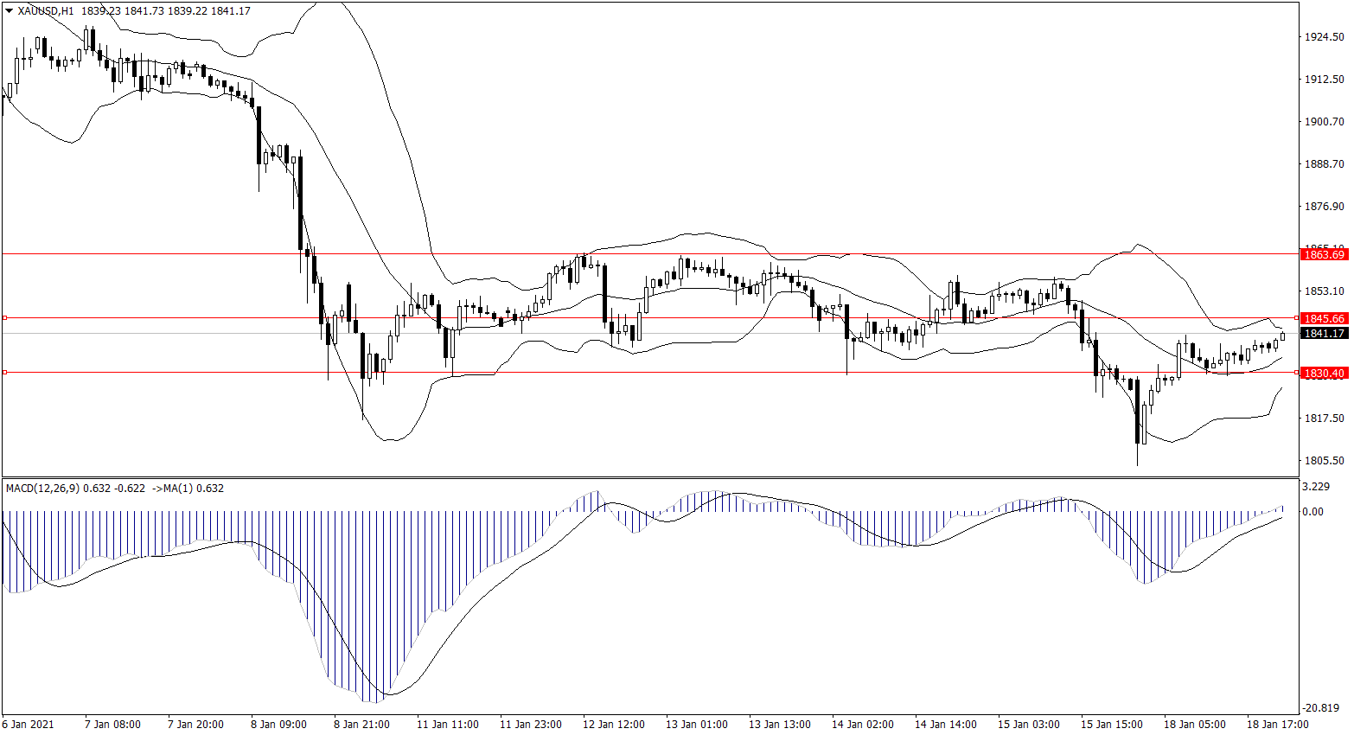This screenshot has height=735, width=1354.
Task: Click the 18 Jan 17:00 time label
Action: click(x=1277, y=725)
